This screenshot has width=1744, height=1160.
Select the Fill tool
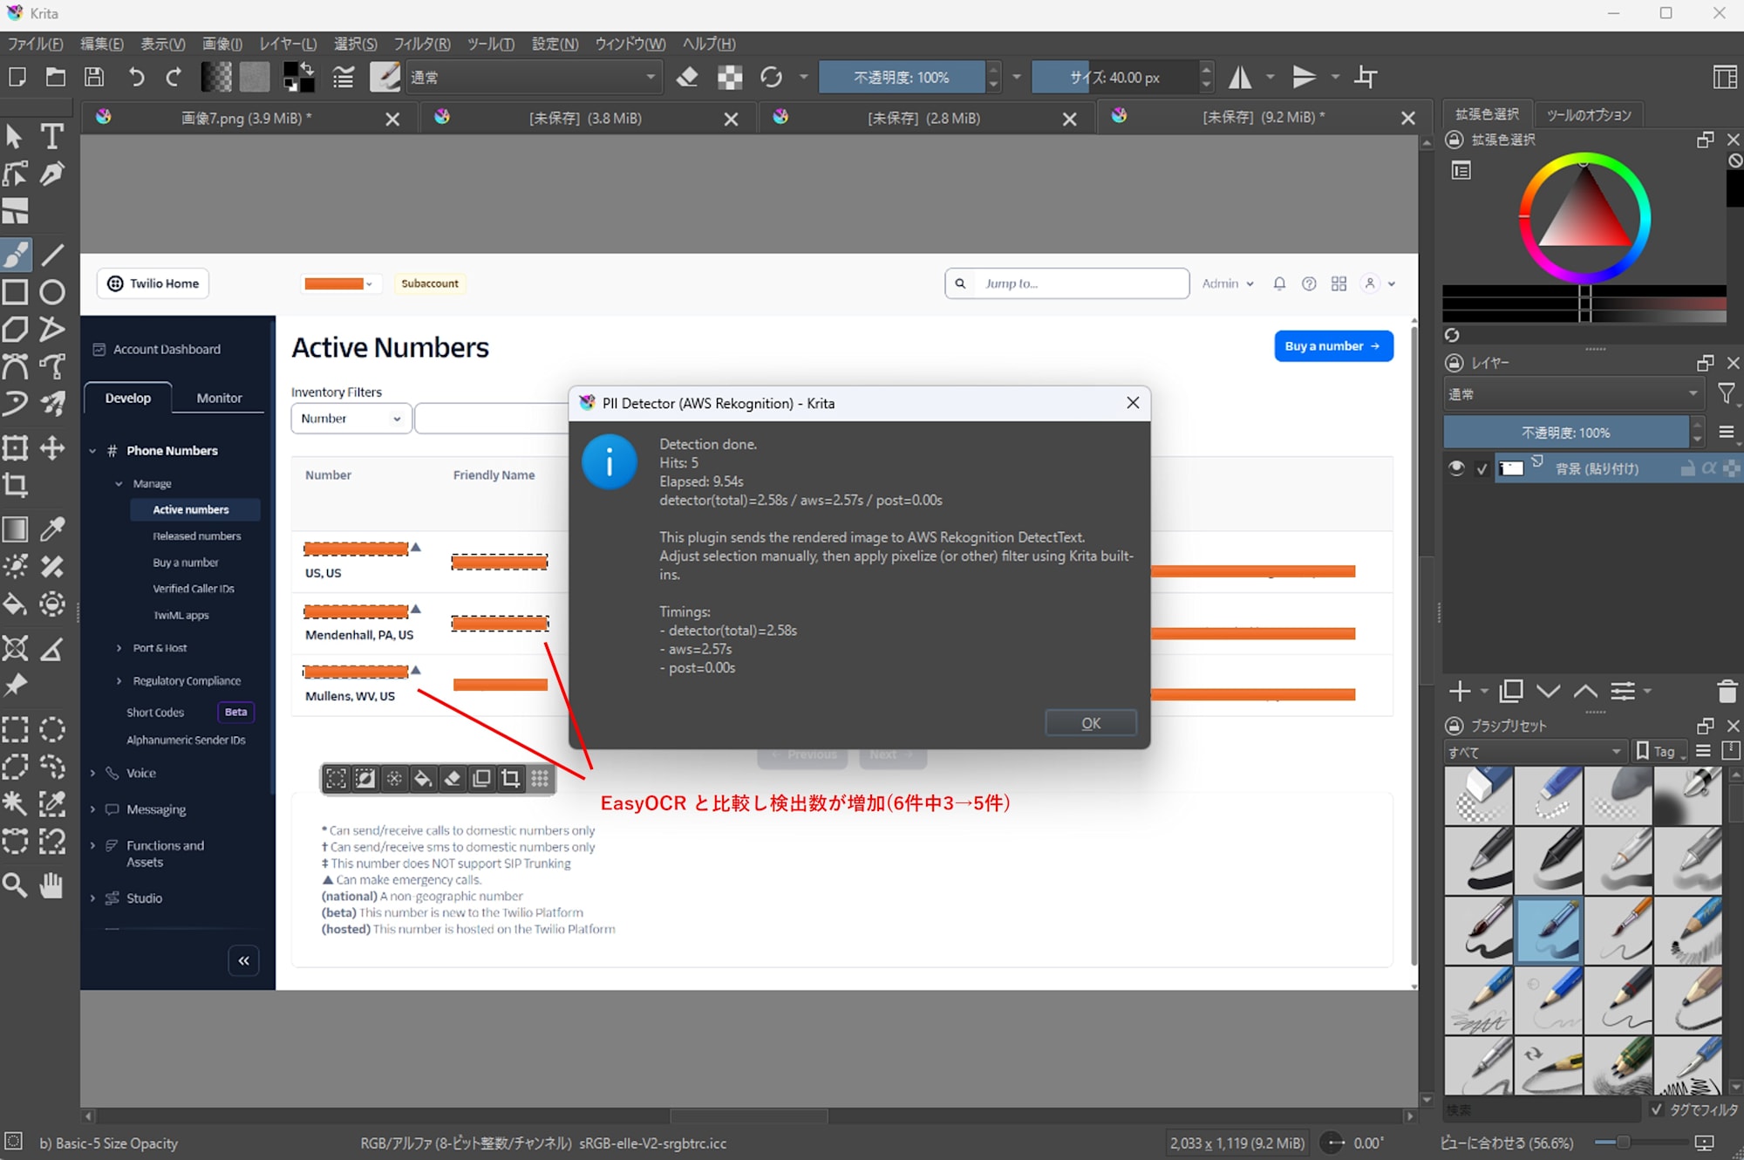(15, 604)
